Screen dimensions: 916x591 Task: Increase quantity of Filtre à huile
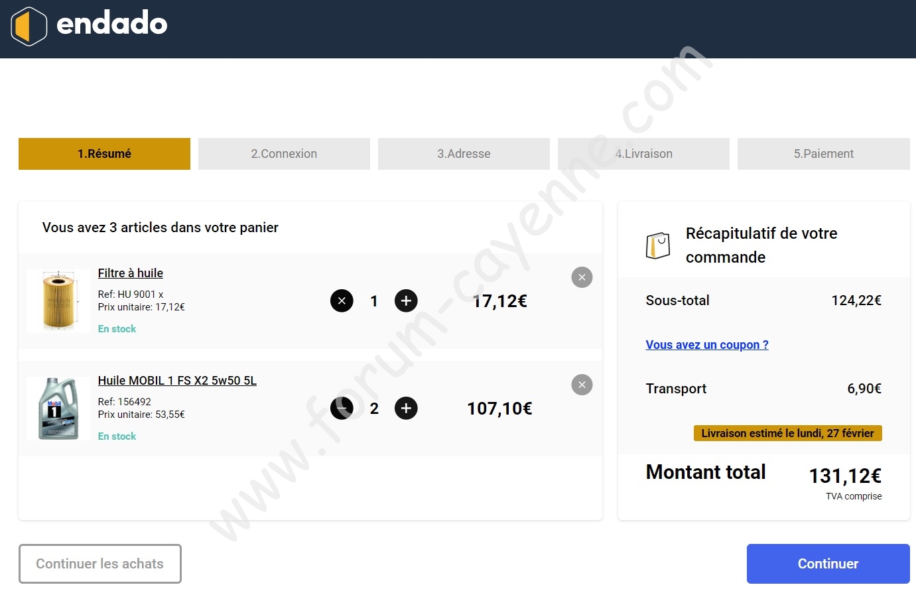[x=406, y=301]
